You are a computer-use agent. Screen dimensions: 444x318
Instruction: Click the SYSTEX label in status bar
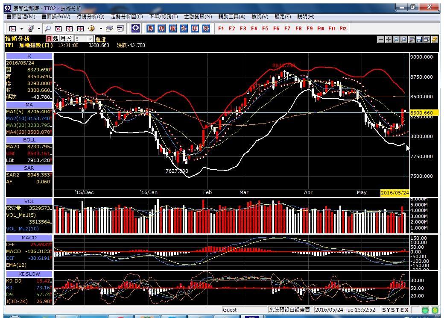point(396,310)
